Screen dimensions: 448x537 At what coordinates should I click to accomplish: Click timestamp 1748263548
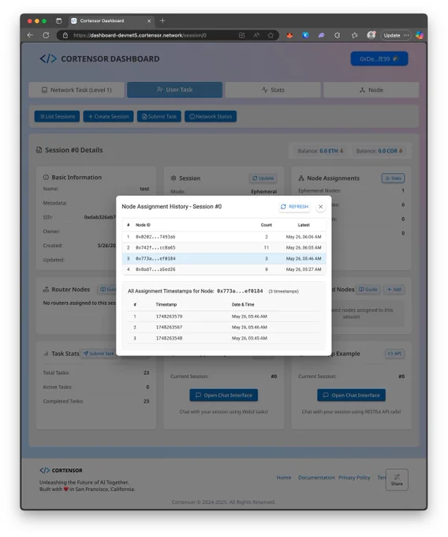pyautogui.click(x=169, y=338)
